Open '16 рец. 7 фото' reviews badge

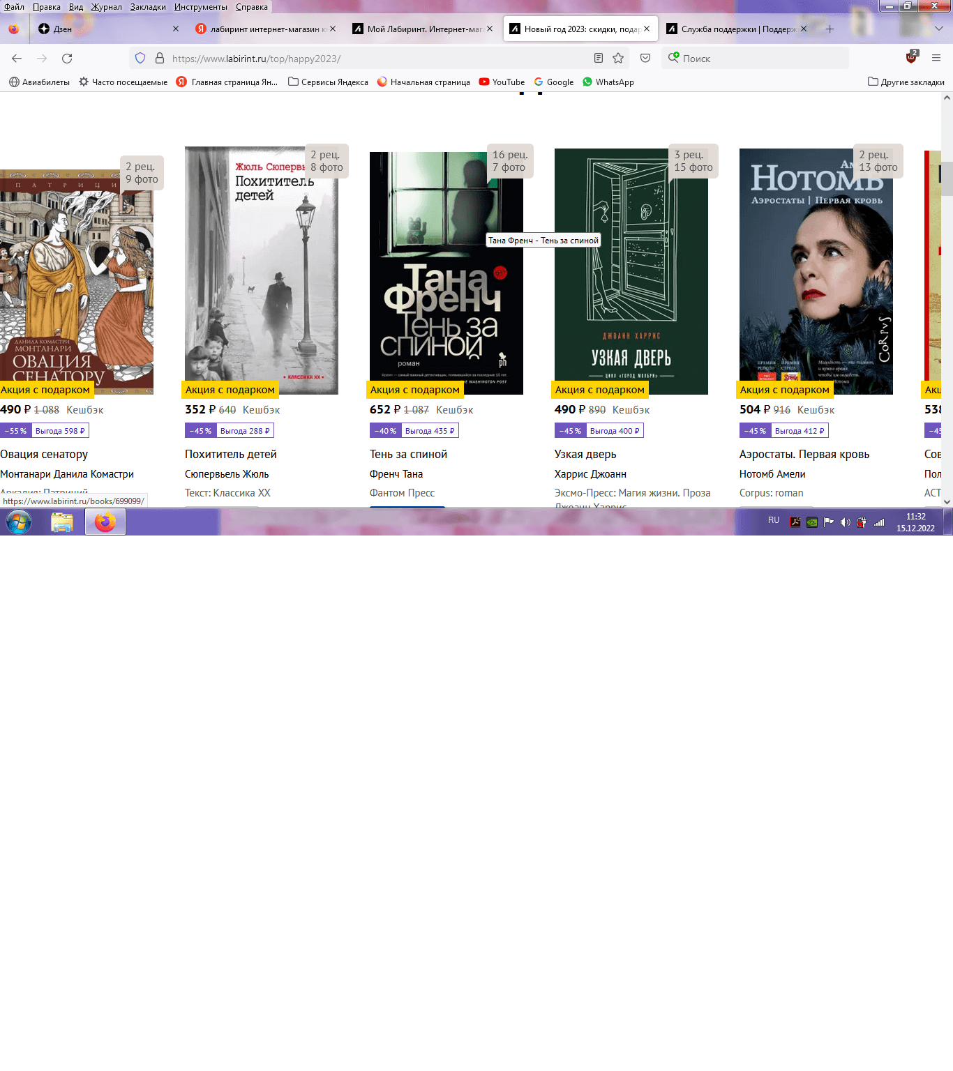coord(510,161)
